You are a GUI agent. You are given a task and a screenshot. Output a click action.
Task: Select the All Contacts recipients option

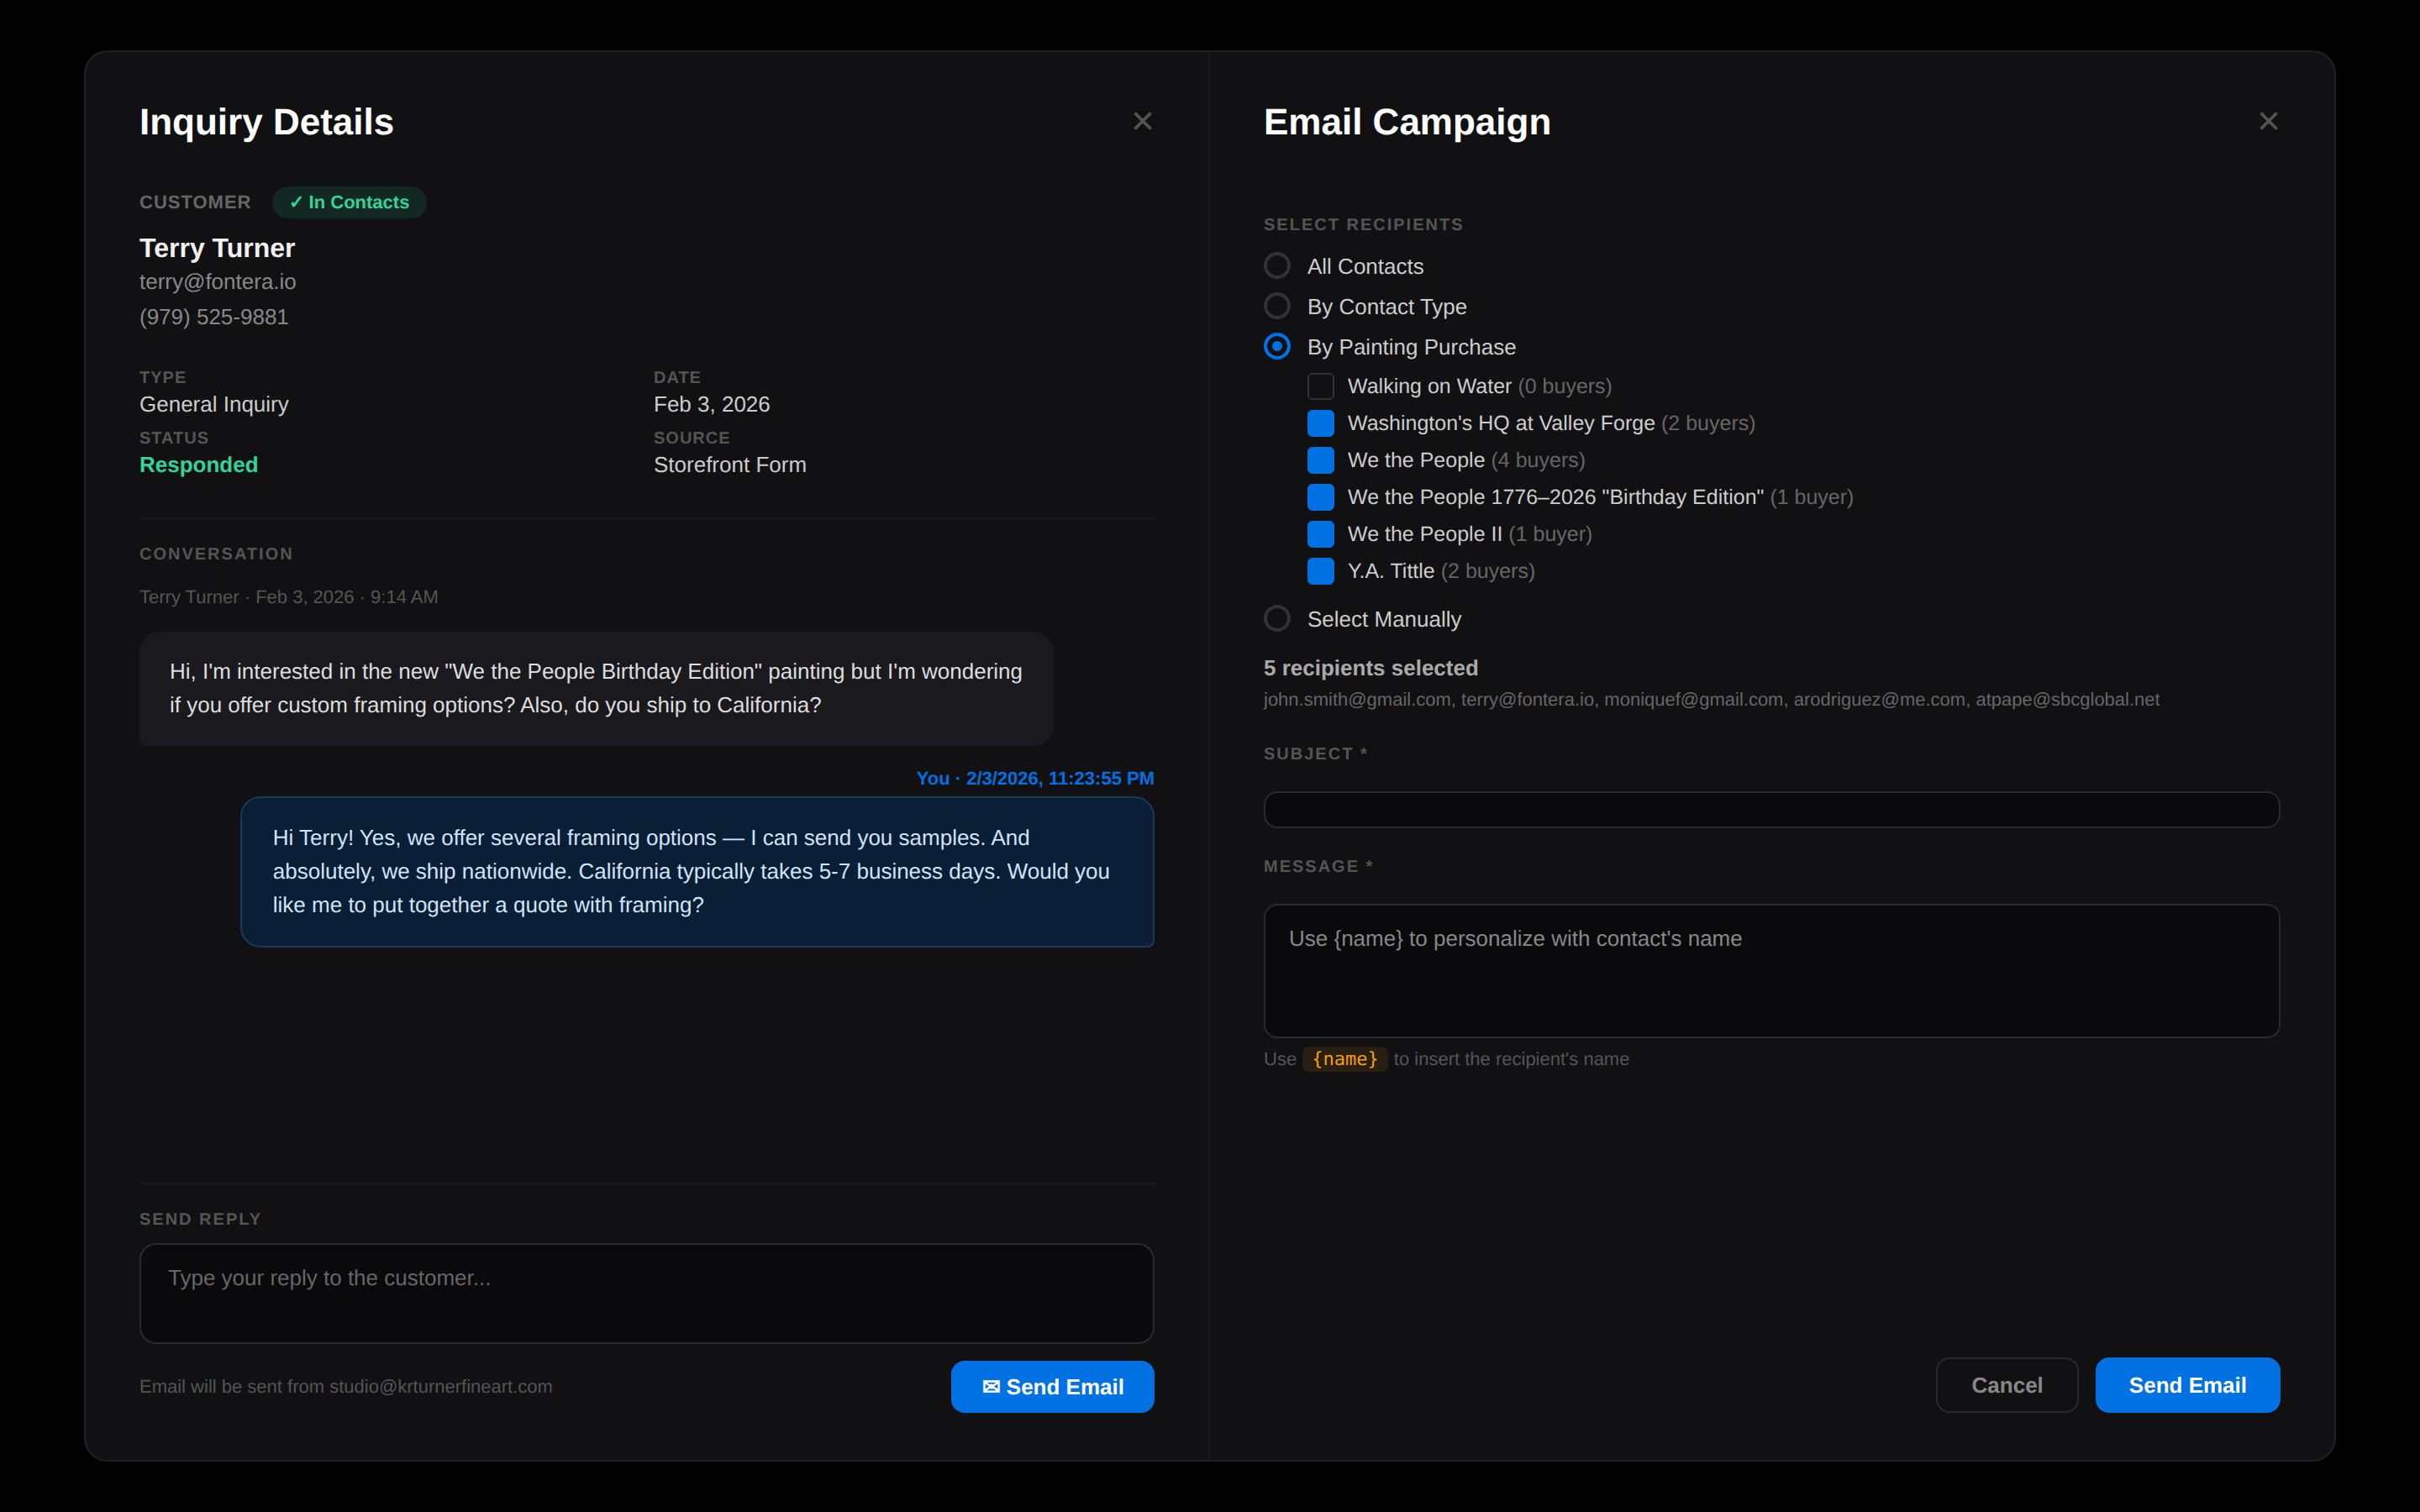(1277, 265)
